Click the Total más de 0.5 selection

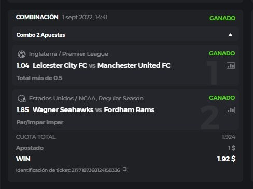click(x=39, y=78)
